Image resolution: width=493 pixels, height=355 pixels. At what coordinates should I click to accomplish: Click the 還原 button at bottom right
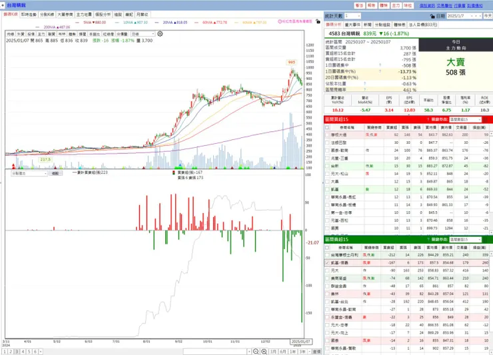click(316, 352)
